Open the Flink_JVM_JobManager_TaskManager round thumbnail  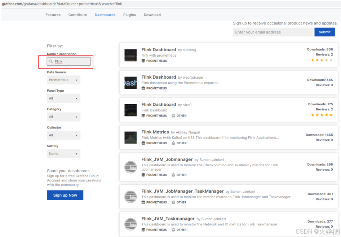130,197
